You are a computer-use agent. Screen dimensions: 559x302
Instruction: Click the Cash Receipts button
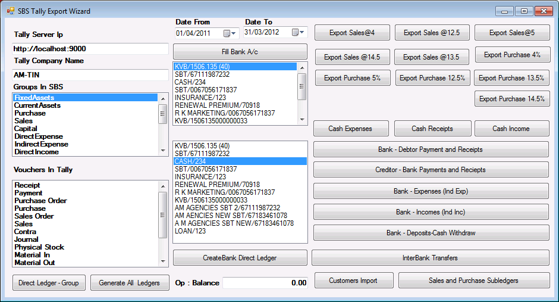click(432, 129)
